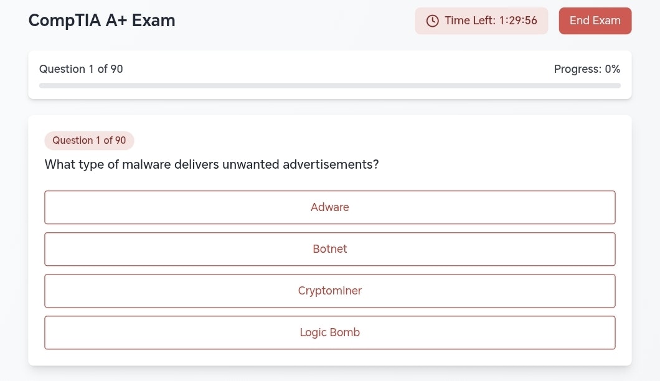Screen dimensions: 660x381
Task: Click the word malware in the question
Action: tap(146, 164)
